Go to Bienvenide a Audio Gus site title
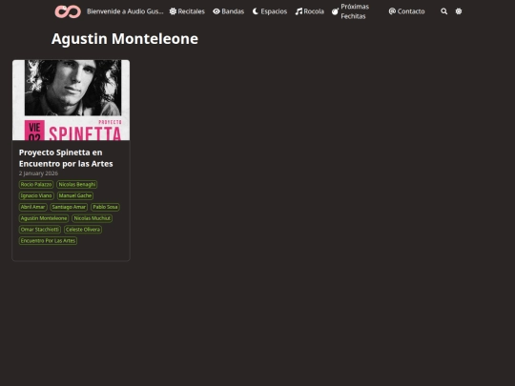Viewport: 515px width, 386px height. [125, 11]
